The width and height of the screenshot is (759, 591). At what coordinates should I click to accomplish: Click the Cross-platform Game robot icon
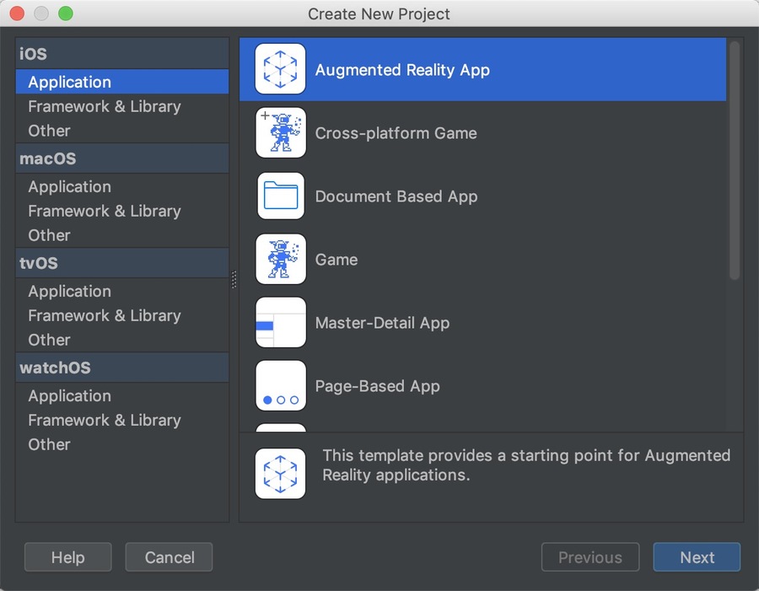(x=280, y=132)
